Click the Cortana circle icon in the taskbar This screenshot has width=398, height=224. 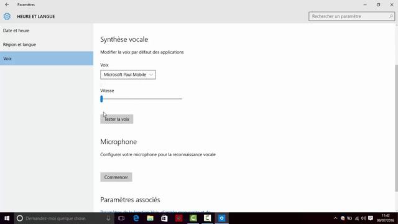click(x=20, y=218)
